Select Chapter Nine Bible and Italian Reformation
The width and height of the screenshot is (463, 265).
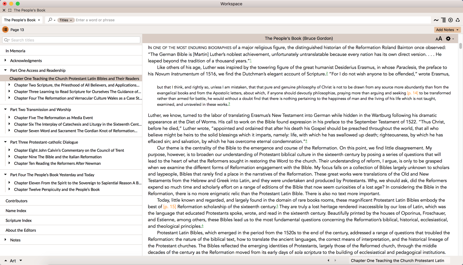58,157
